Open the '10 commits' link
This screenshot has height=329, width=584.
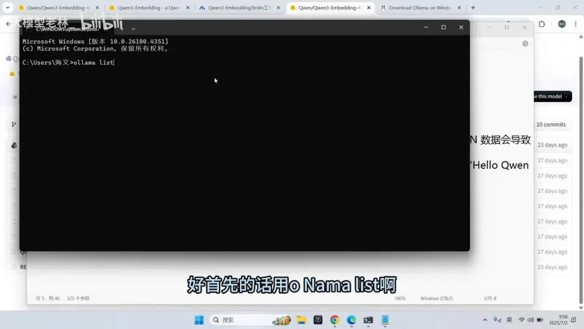550,124
